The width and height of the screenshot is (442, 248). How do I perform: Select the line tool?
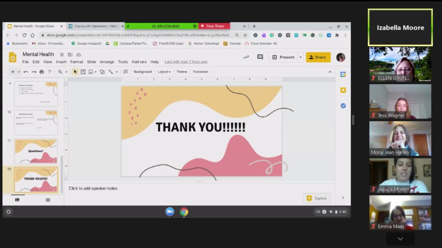111,72
